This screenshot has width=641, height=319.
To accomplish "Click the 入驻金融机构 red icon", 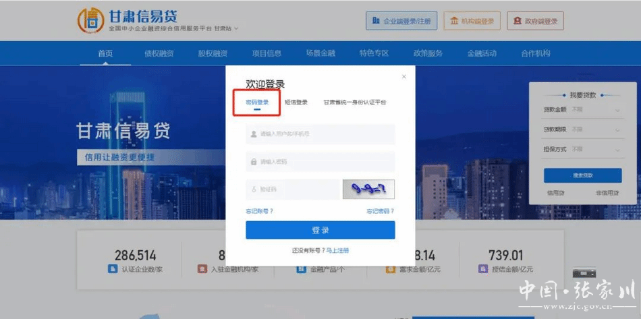I will [x=202, y=268].
